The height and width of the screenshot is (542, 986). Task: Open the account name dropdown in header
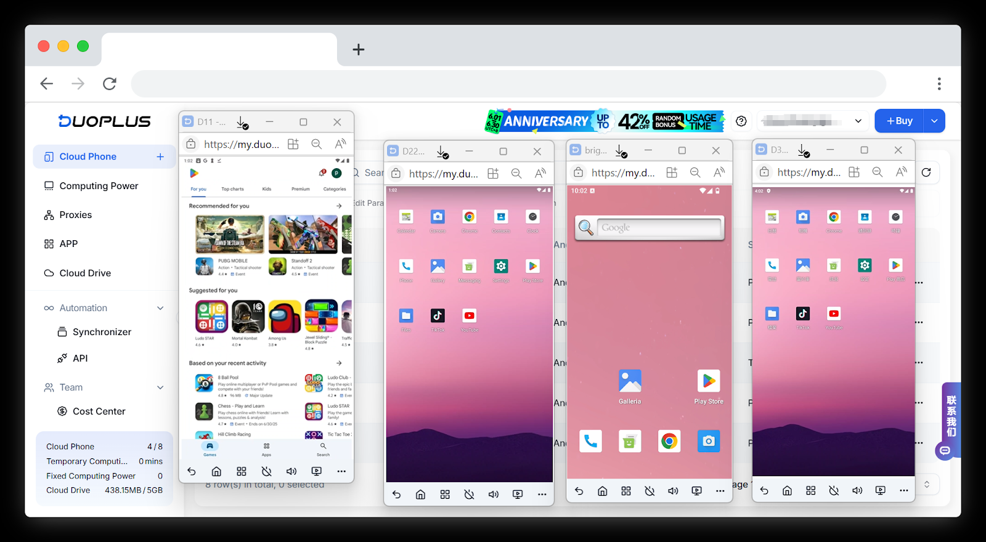(811, 121)
